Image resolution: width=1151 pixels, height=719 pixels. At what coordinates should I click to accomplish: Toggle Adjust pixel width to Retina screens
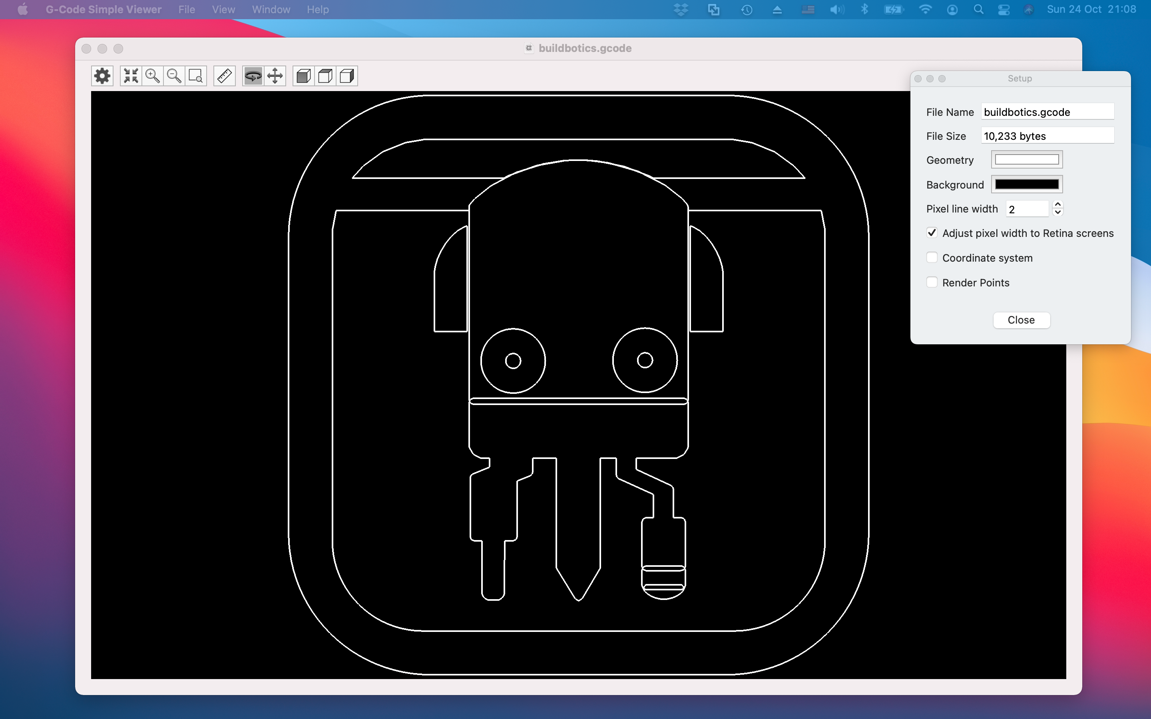coord(932,233)
